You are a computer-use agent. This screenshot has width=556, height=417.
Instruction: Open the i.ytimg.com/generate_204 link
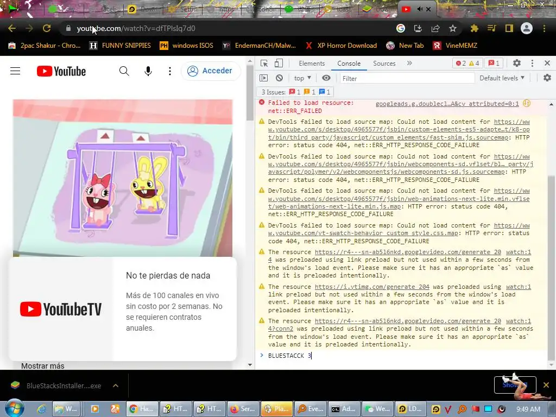click(372, 287)
